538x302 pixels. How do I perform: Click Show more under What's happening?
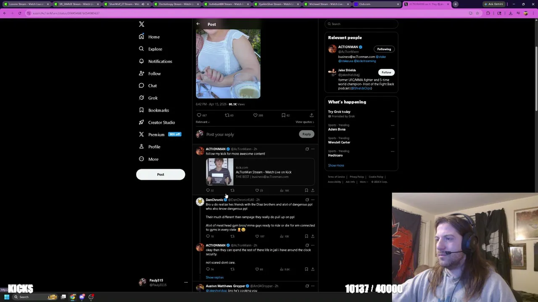click(336, 166)
